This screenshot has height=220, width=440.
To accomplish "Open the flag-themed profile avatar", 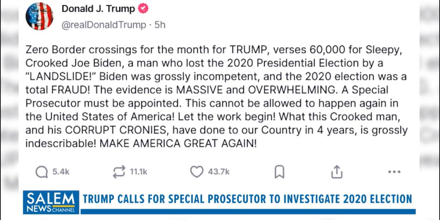I will pos(40,16).
